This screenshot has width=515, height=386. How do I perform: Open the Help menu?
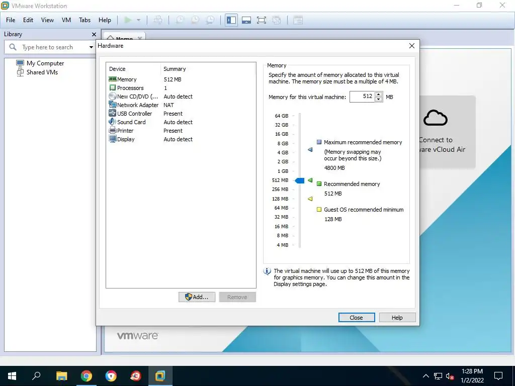(105, 20)
